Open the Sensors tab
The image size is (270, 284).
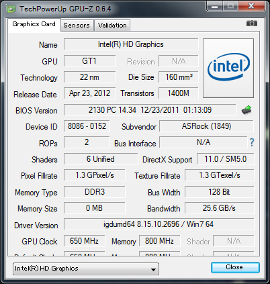tap(77, 26)
